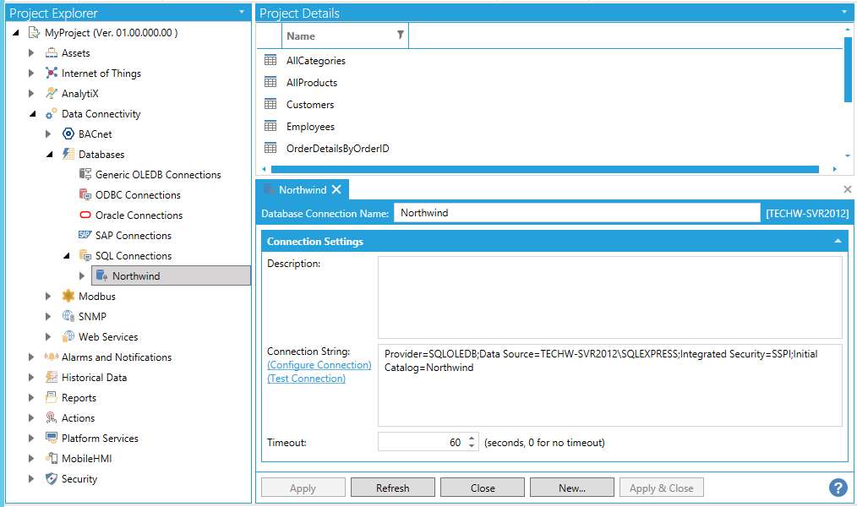This screenshot has width=857, height=507.
Task: Select the Modbus node icon
Action: tap(68, 297)
